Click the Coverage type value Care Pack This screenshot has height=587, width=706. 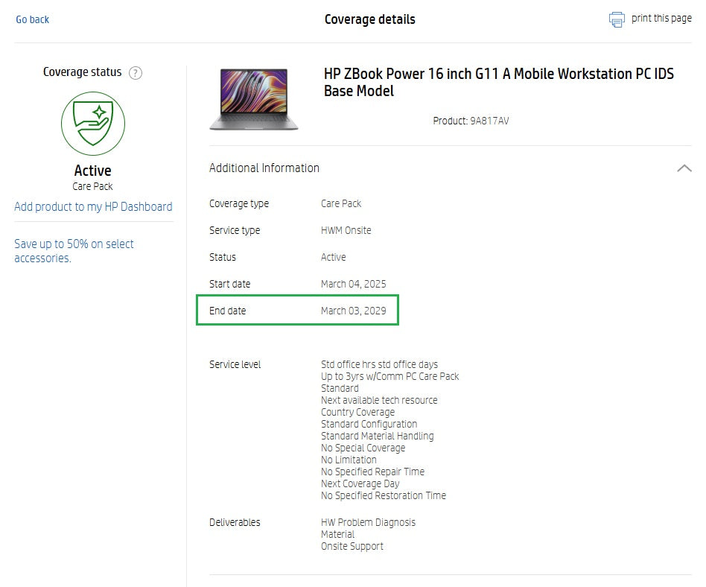pos(342,203)
